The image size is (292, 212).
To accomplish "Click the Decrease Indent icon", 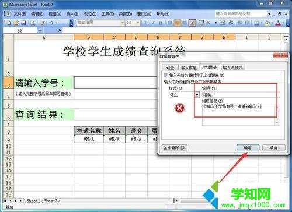I will tap(241, 23).
